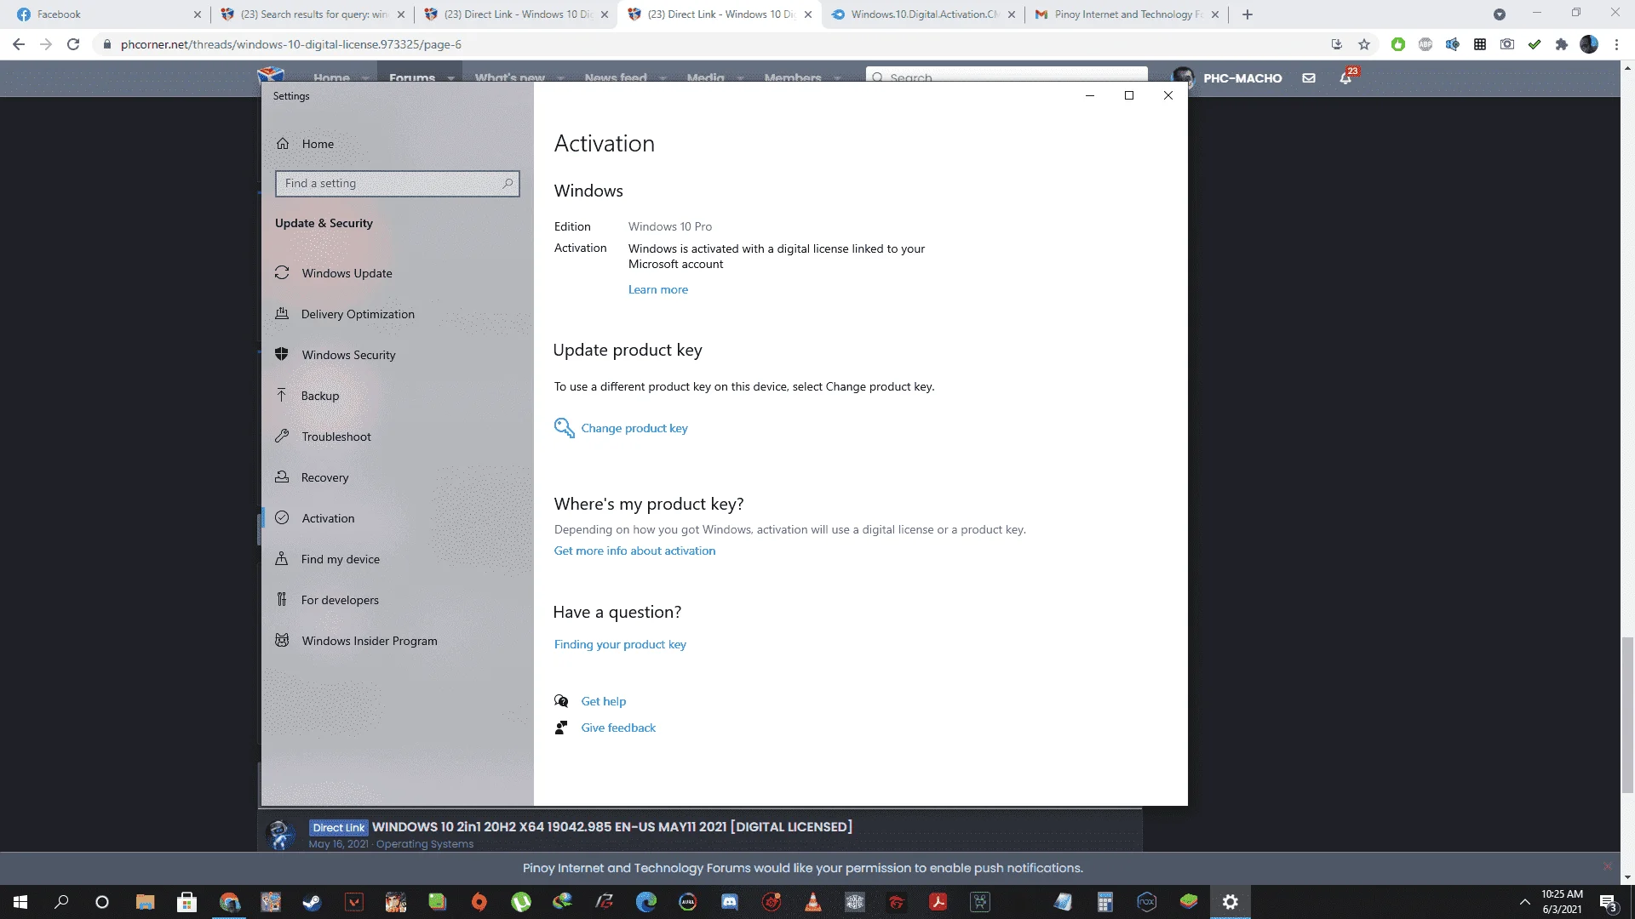Screen dimensions: 1635x919
Task: Click the Get help link
Action: pyautogui.click(x=603, y=701)
